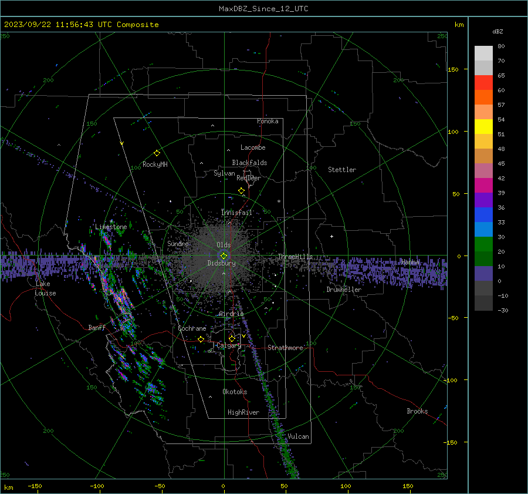Pick the red 65-60 dBZ legend swatch
Viewport: 528px width, 494px height.
click(483, 83)
